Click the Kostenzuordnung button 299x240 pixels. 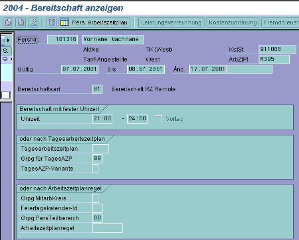(x=233, y=22)
